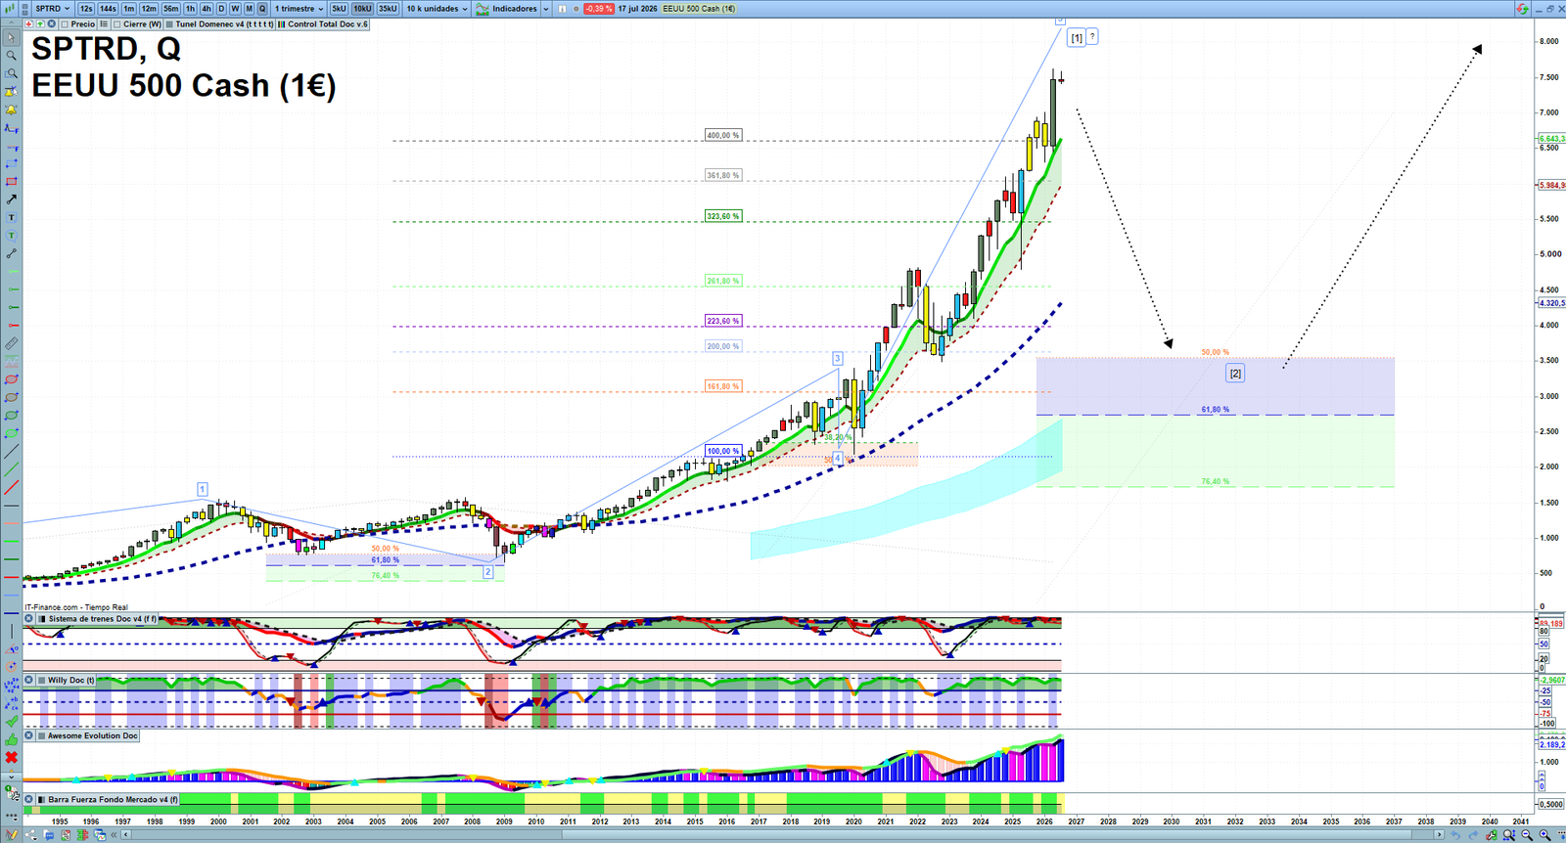1566x843 pixels.
Task: Toggle the Cierre (W) checkbox
Action: click(x=117, y=24)
